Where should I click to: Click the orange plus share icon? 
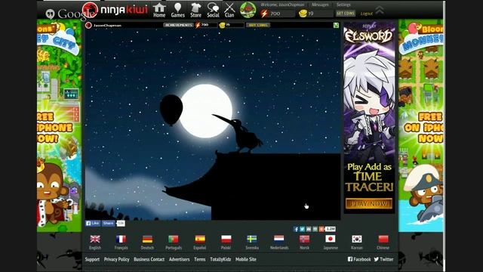coord(321,229)
